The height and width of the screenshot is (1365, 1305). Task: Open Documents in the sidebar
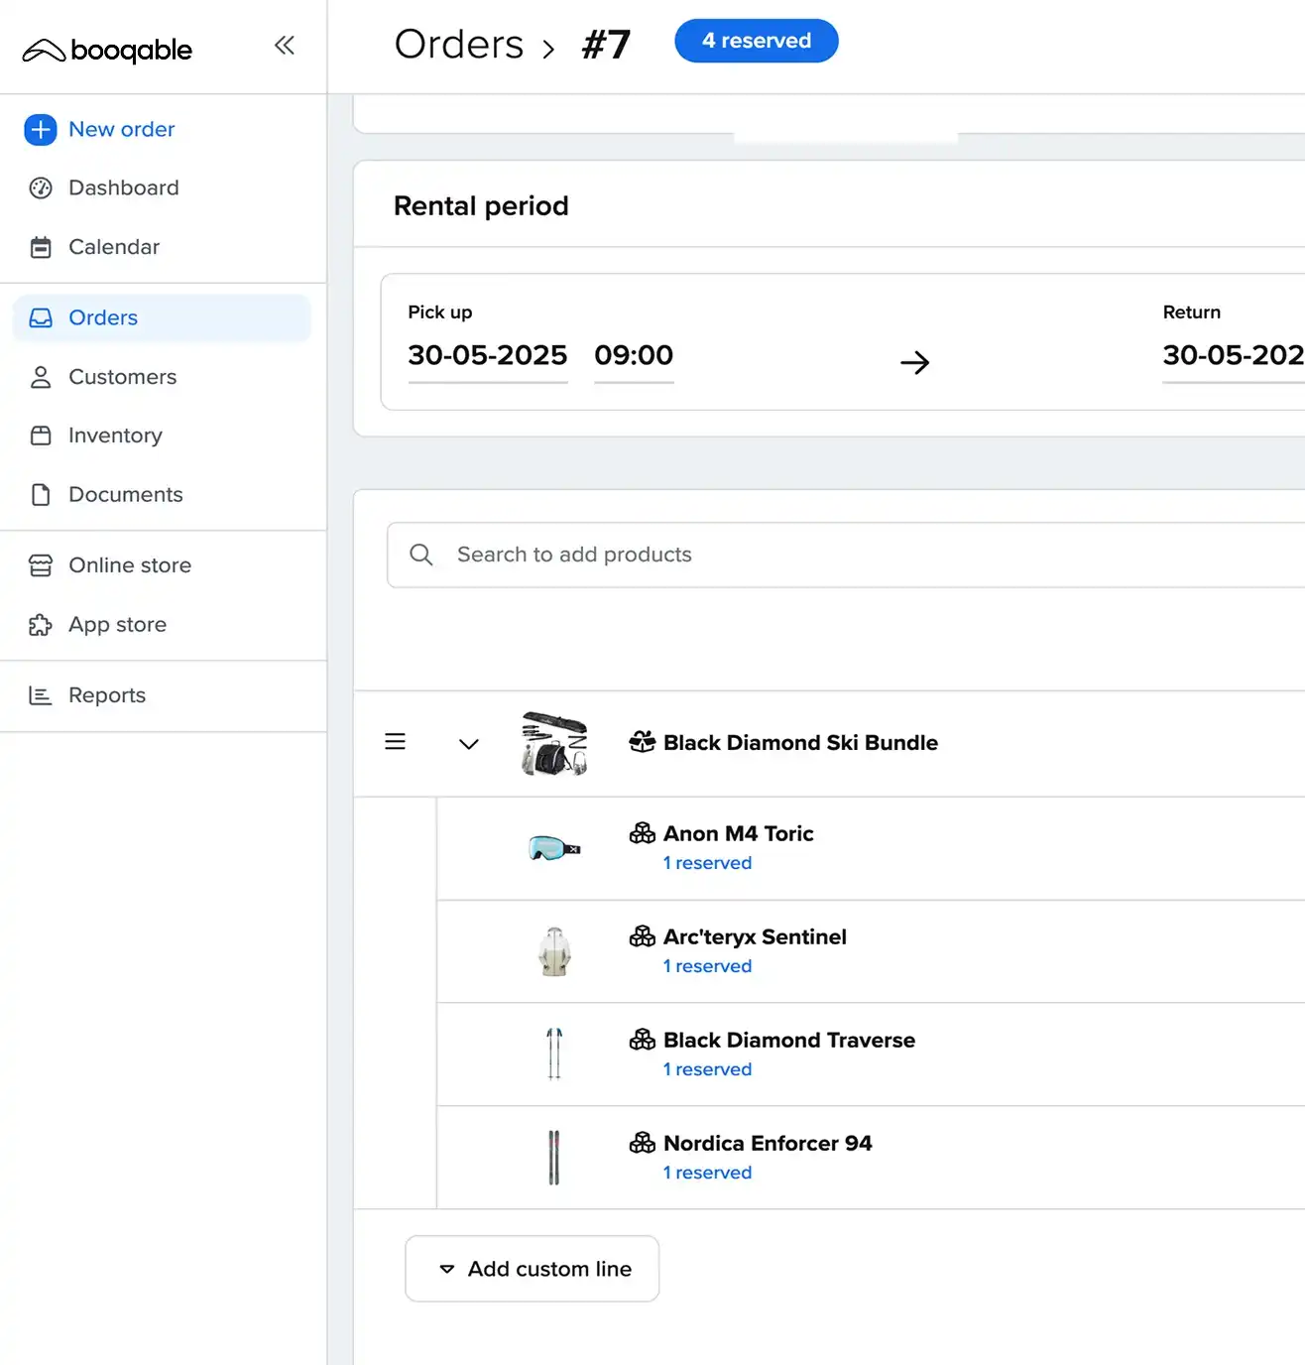coord(125,494)
